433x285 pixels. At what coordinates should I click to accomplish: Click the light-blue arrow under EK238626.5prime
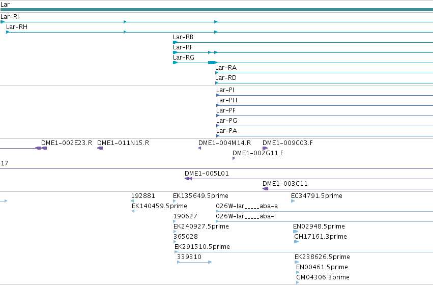tap(297, 262)
